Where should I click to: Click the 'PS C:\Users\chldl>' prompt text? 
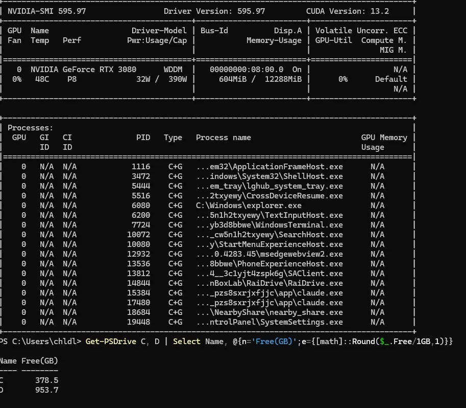click(x=40, y=342)
